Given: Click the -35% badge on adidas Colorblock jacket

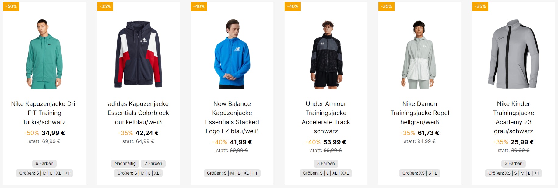Looking at the screenshot, I should pyautogui.click(x=105, y=6).
